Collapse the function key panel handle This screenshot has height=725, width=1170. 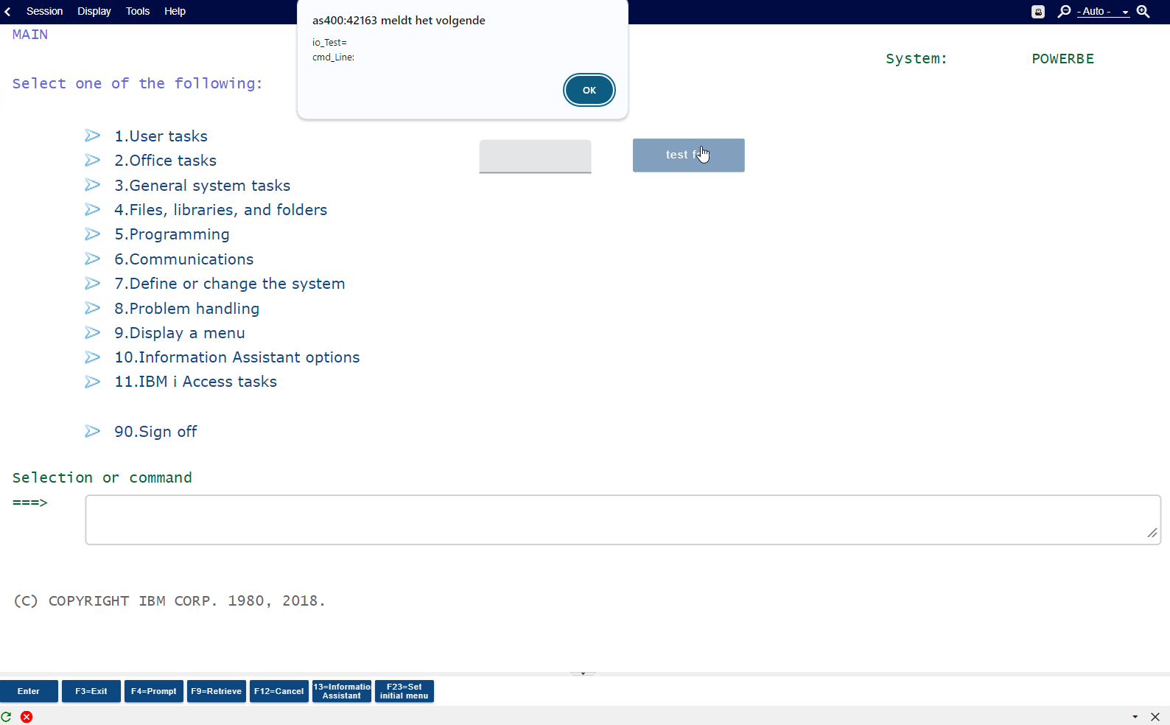tap(583, 673)
